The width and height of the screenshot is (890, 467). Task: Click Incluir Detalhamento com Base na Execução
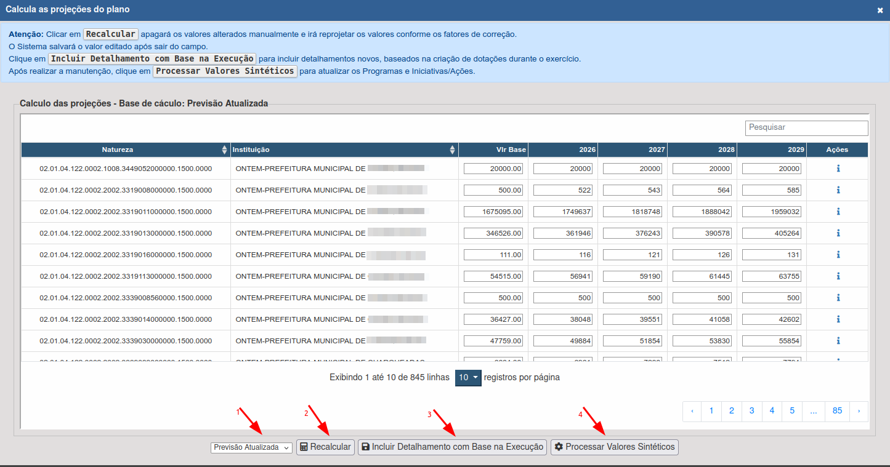pyautogui.click(x=453, y=447)
